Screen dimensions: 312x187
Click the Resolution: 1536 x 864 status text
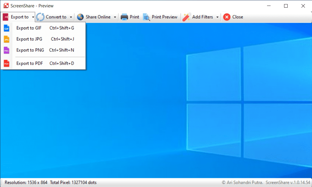[x=26, y=182]
